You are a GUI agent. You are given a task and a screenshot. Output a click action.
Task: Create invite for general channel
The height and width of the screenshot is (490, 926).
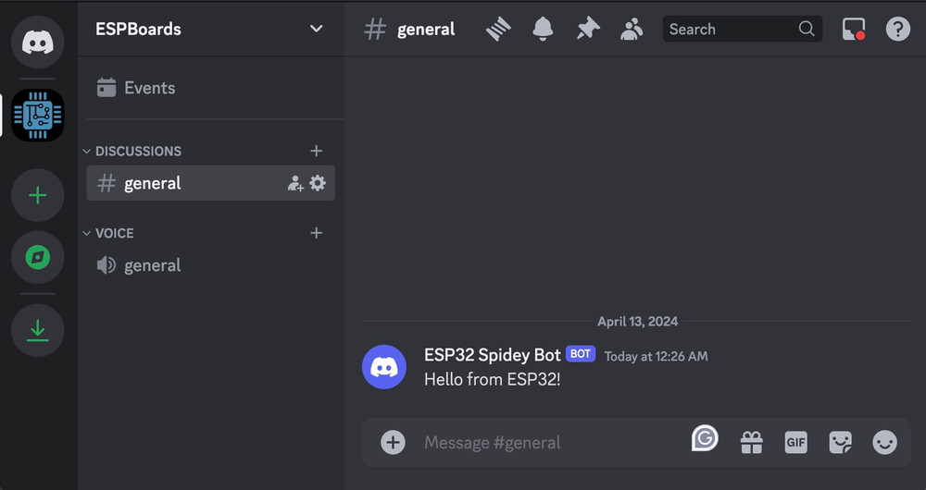coord(295,183)
